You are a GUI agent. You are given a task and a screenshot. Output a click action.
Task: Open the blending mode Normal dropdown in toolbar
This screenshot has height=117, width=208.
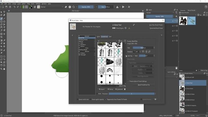coord(52,7)
